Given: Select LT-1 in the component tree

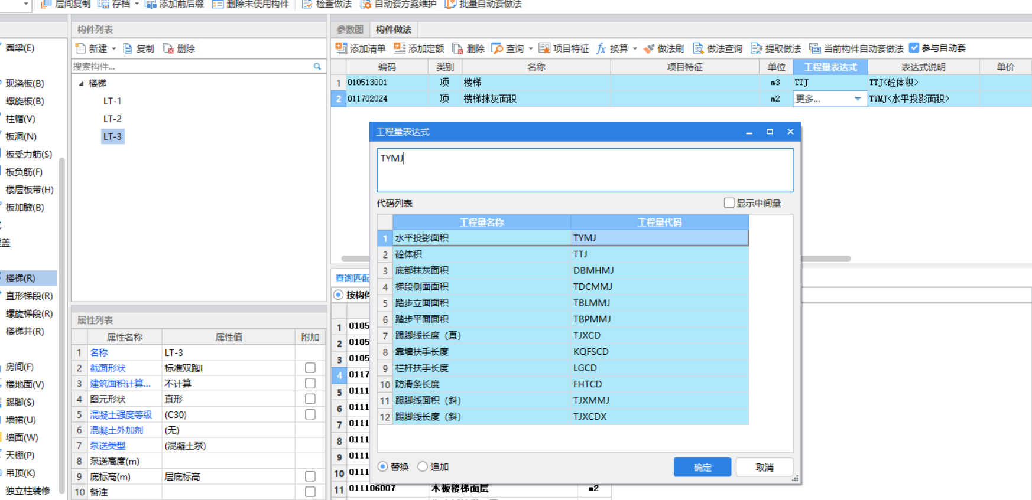Looking at the screenshot, I should [112, 101].
